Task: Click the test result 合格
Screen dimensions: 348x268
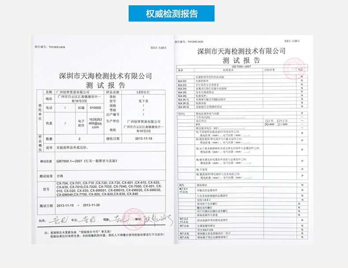Action: coord(60,176)
